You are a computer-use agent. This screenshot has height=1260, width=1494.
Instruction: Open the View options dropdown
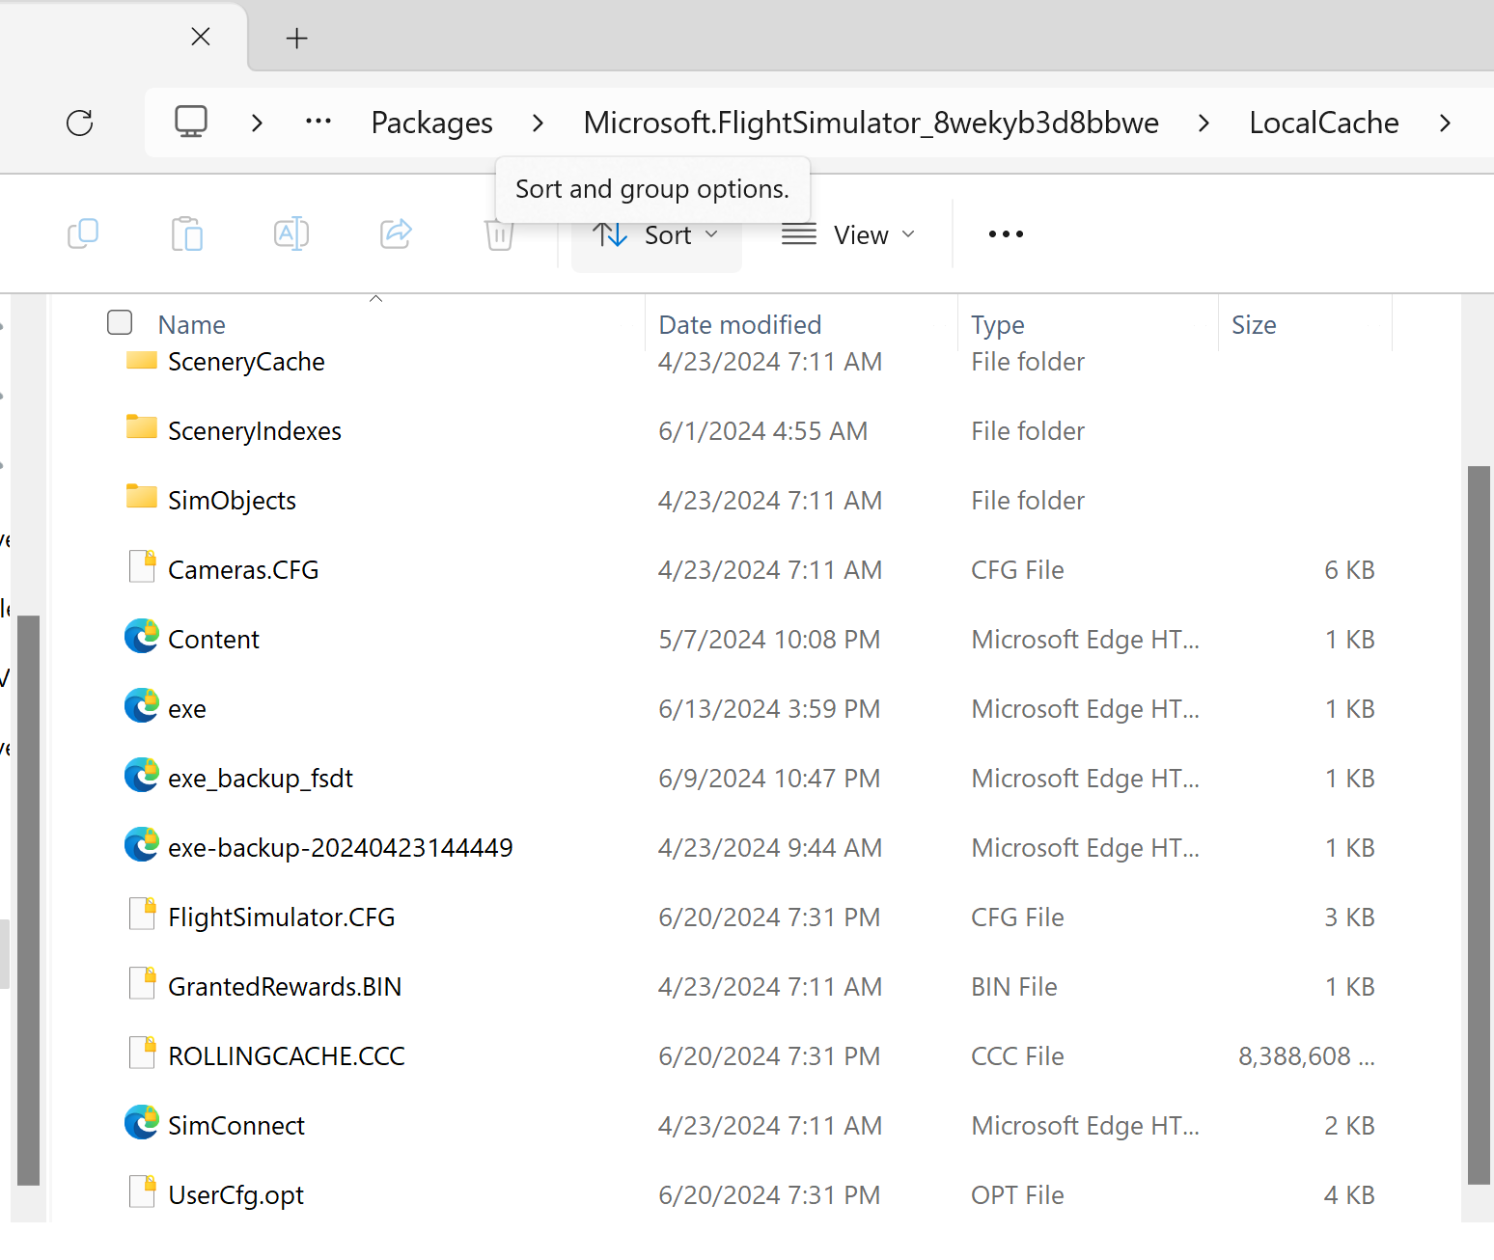(x=848, y=233)
